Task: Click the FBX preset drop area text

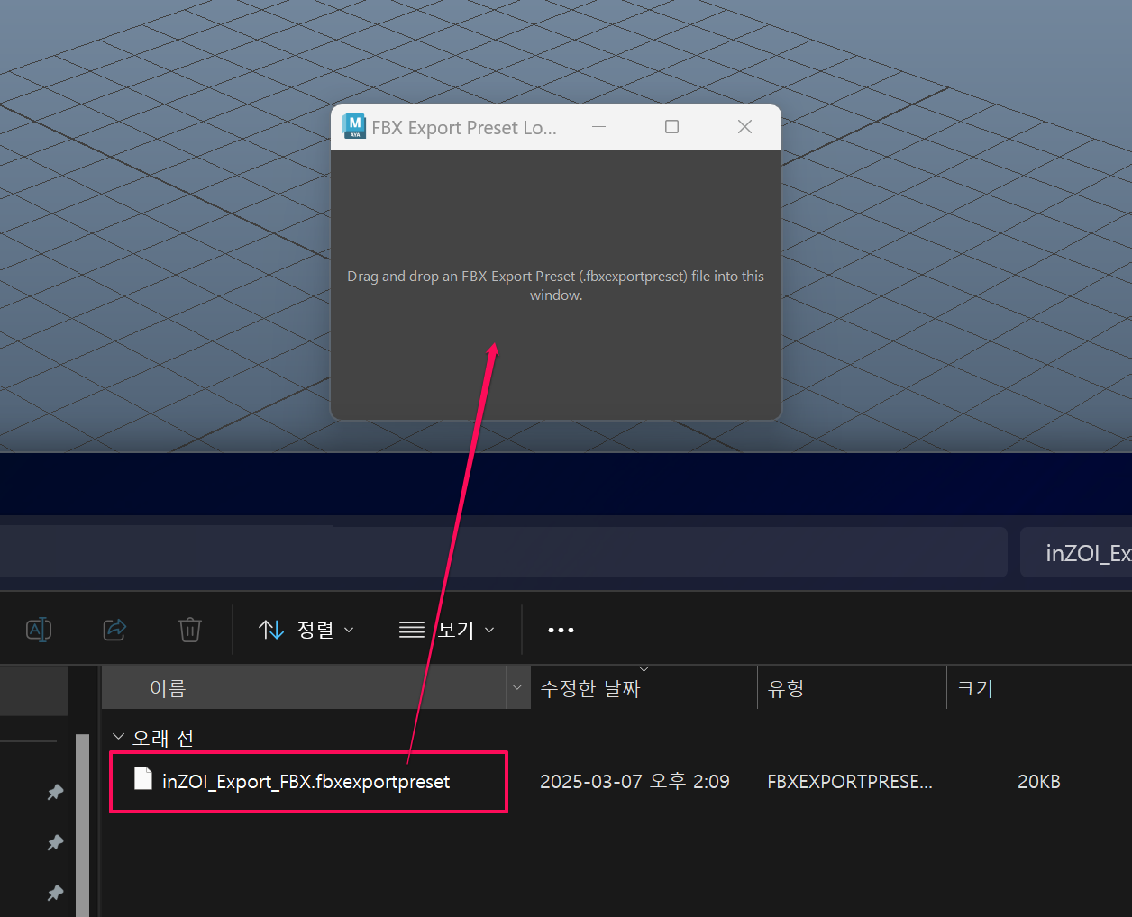Action: (x=555, y=286)
